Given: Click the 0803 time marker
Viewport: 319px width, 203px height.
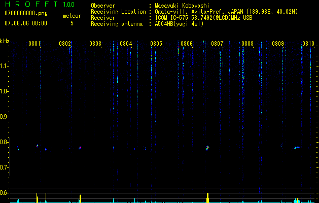Looking at the screenshot, I should (x=95, y=44).
